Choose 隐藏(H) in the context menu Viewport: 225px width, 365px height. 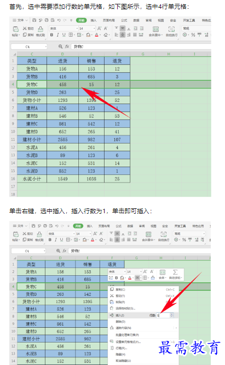tap(120, 354)
